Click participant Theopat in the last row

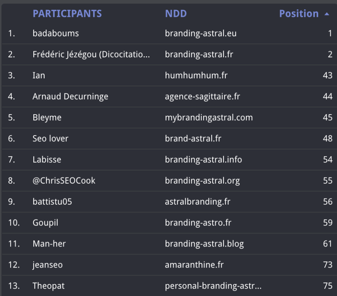point(48,286)
